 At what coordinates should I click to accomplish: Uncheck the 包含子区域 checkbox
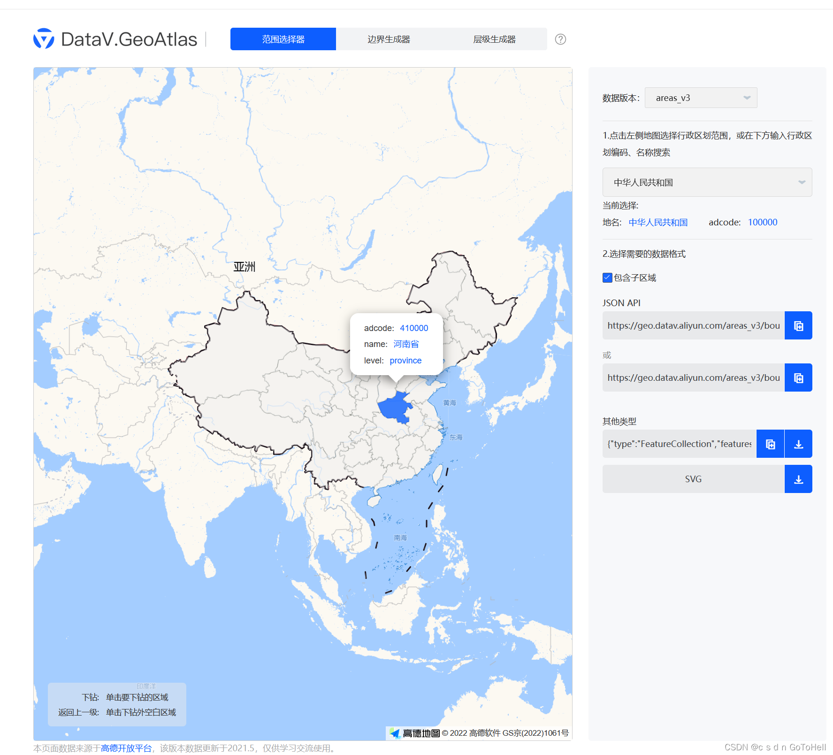[606, 277]
